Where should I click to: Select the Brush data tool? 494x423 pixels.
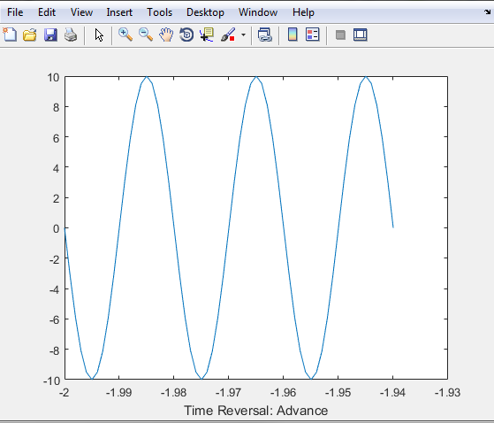pyautogui.click(x=228, y=35)
